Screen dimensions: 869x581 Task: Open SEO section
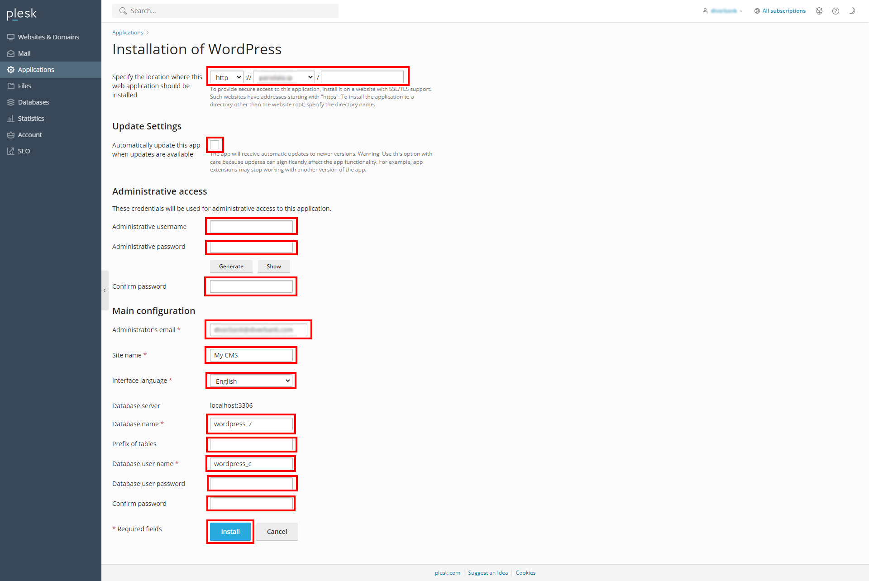[51, 151]
